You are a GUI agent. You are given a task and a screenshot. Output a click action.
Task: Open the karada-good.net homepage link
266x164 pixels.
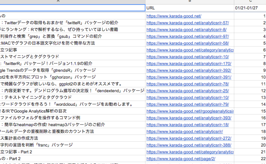click(174, 16)
